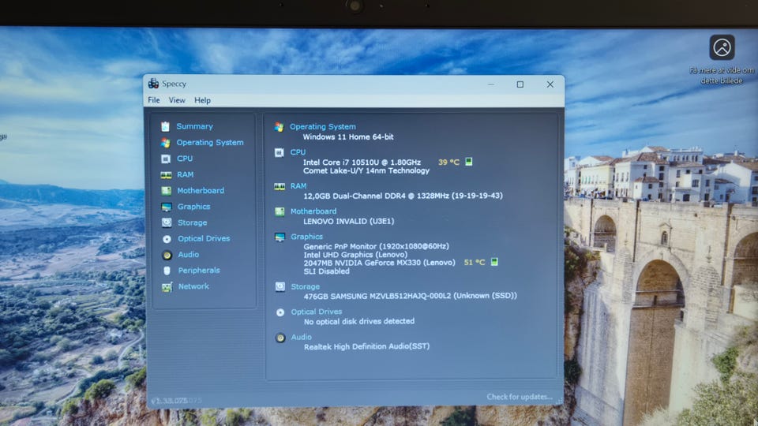Click 'Intel Core i7 10510U @ 1.80GHz' text
Viewport: 758px width, 426px height.
362,163
